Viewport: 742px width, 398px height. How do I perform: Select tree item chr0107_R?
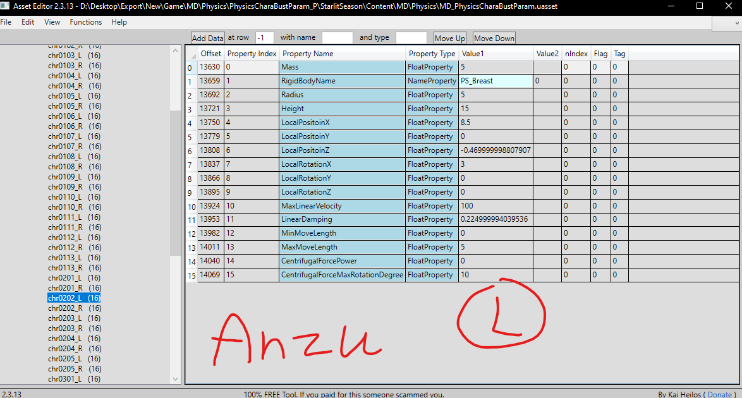click(x=75, y=146)
